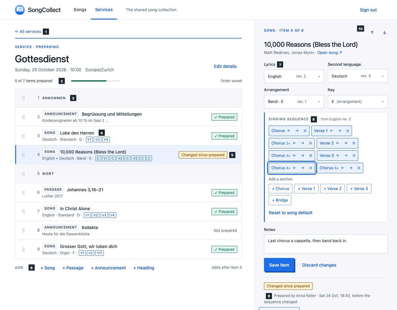Click the items prepared progress bar
Screen dimensions: 397x310
point(96,81)
